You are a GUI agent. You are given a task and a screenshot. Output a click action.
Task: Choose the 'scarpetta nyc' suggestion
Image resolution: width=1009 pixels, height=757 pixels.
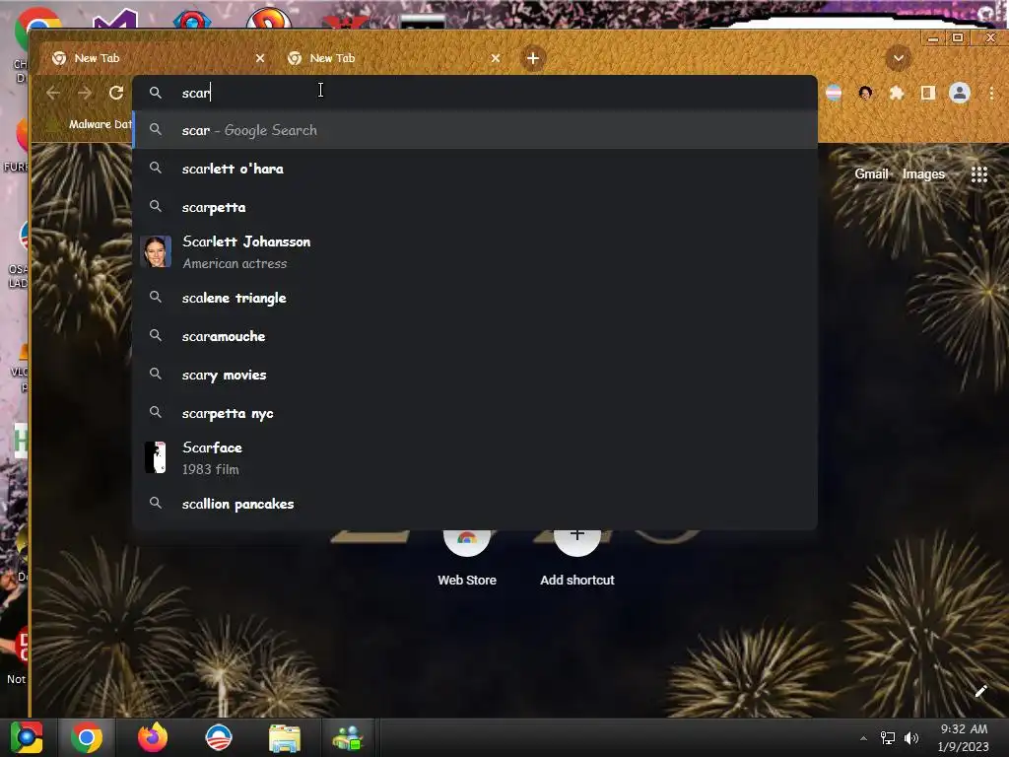click(475, 413)
